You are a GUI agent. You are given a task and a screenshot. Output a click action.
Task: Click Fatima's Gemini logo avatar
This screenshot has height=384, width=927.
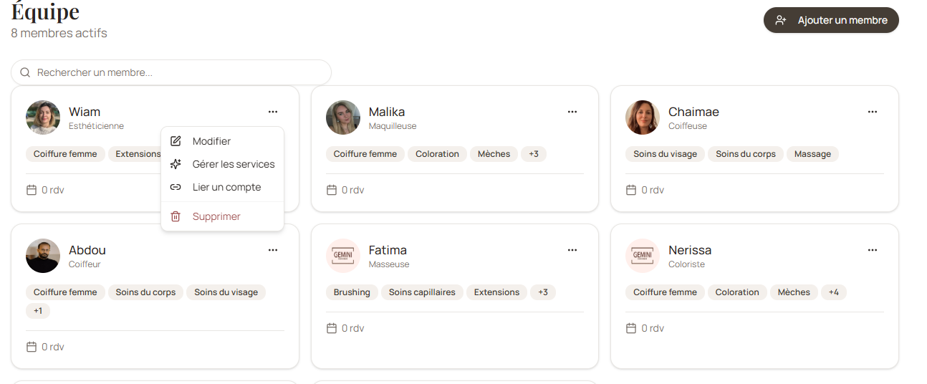pos(343,256)
